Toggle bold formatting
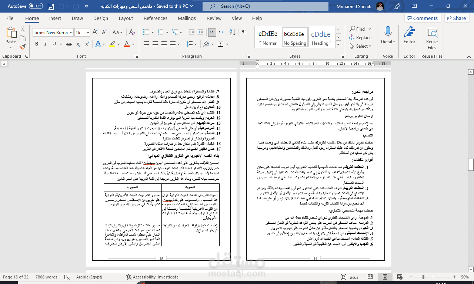Image resolution: width=474 pixels, height=284 pixels. [37, 44]
